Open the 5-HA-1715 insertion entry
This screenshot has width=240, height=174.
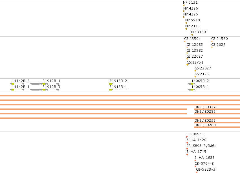[x=196, y=152]
